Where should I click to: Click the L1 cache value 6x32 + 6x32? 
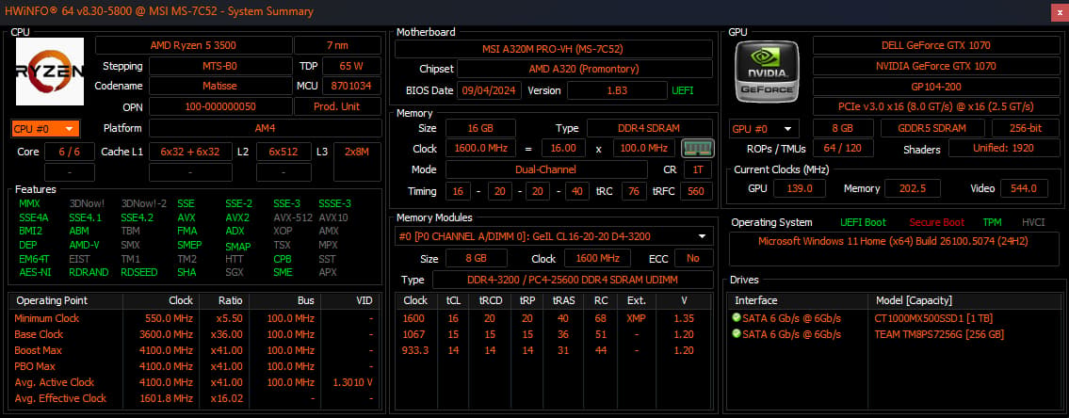pyautogui.click(x=190, y=152)
